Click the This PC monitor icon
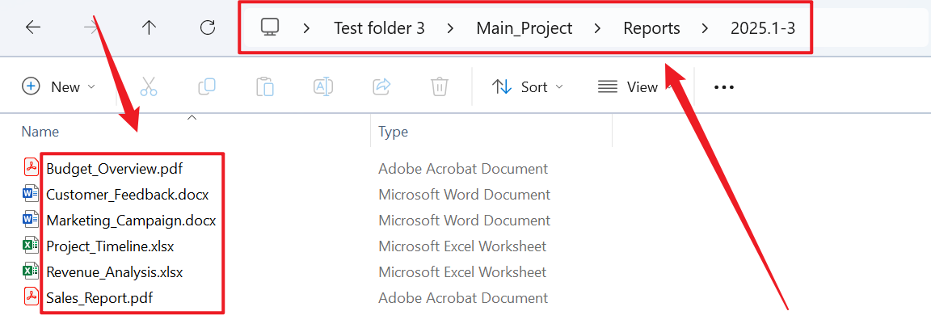 click(270, 27)
